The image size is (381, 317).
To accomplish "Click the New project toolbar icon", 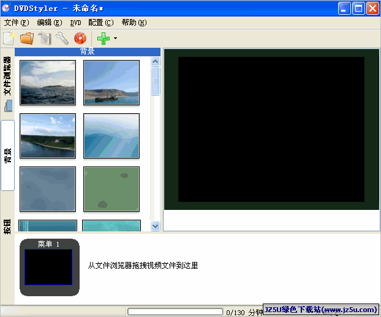I will (x=9, y=39).
